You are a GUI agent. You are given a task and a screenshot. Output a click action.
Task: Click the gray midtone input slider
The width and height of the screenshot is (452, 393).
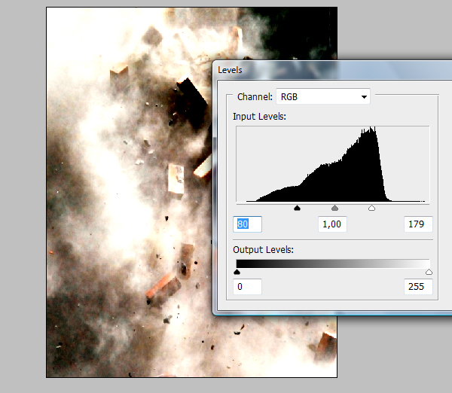334,208
